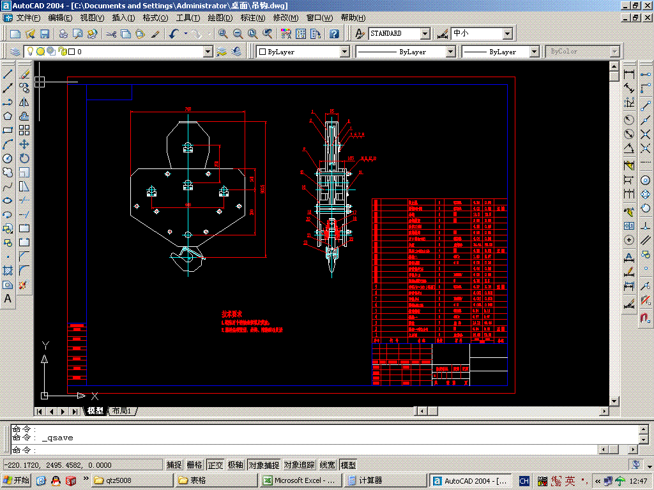Activate the Erase tool

[24, 74]
